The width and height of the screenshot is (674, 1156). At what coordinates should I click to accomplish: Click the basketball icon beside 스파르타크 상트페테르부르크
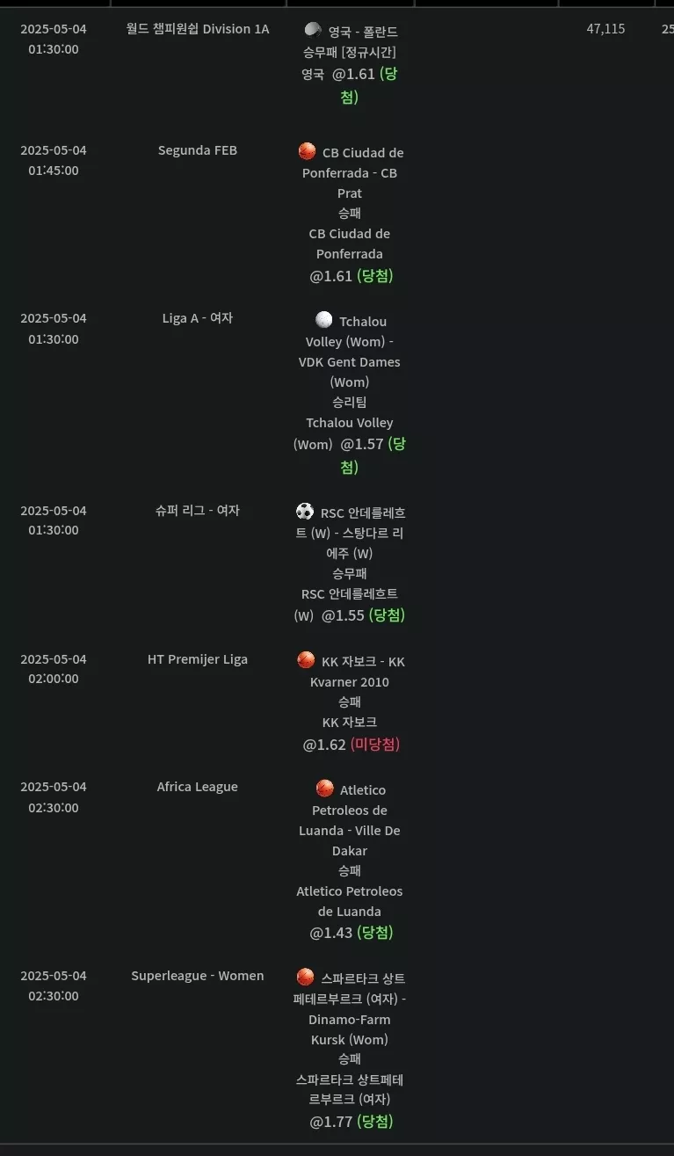[x=305, y=977]
